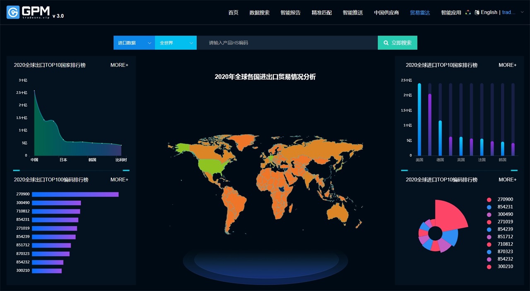Click the HS code input field
The height and width of the screenshot is (291, 530).
(287, 43)
